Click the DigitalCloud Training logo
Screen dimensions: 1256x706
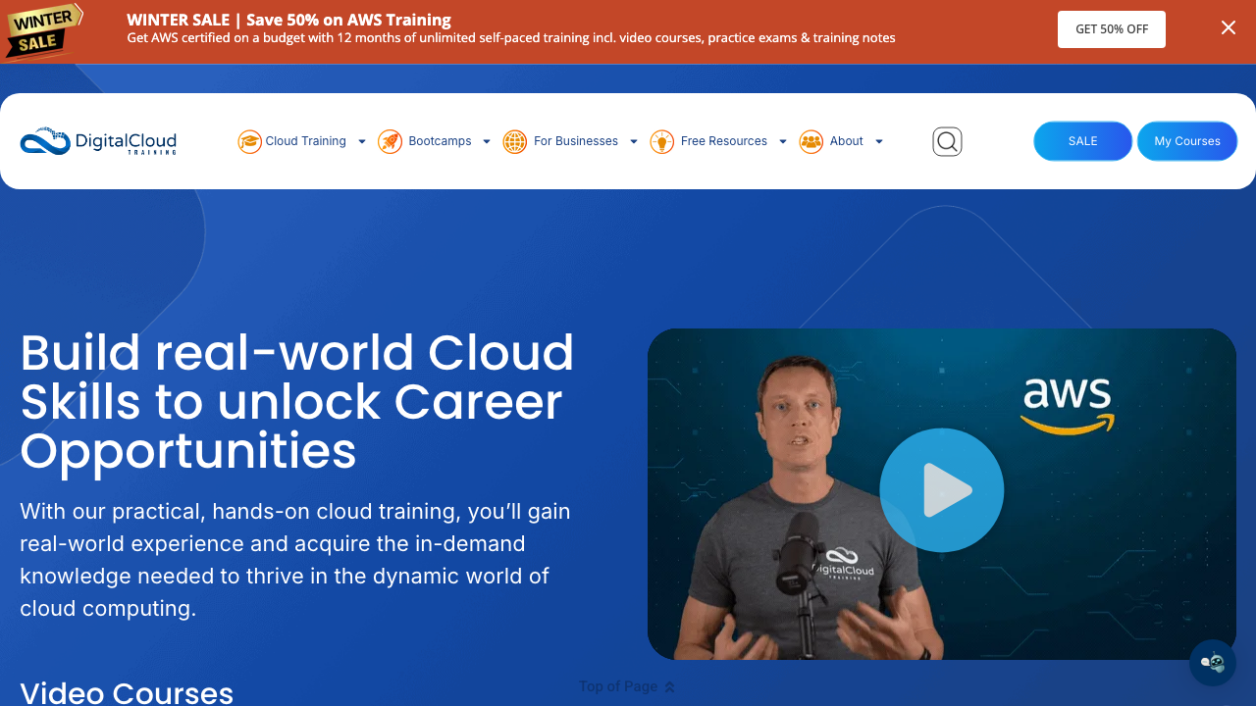98,141
